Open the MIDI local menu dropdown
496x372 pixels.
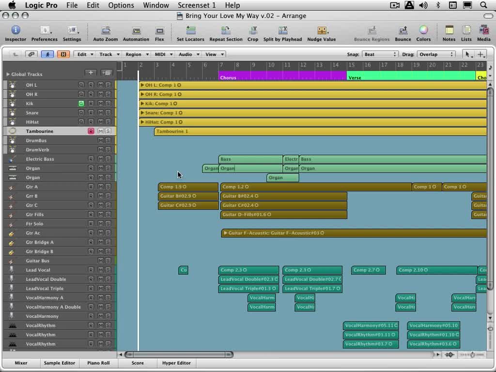163,54
